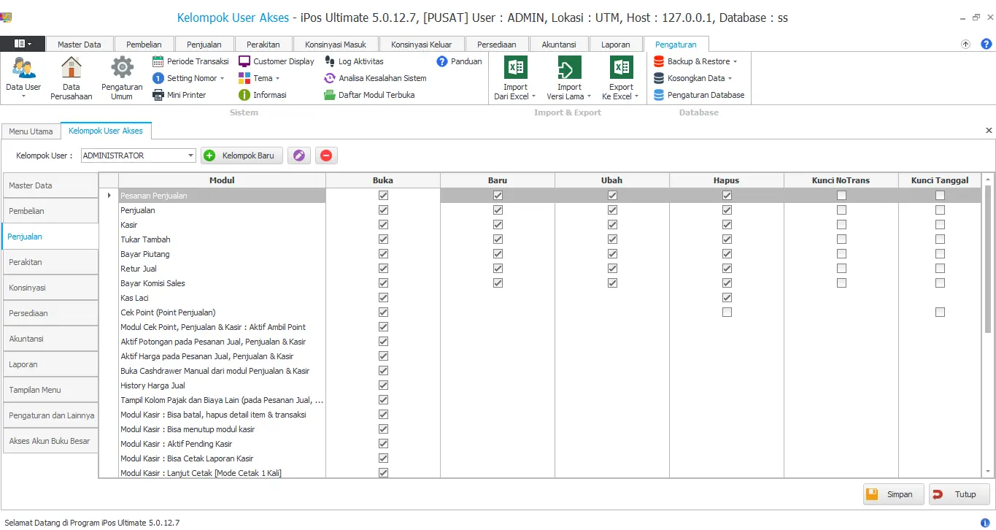Viewport: 996px width, 530px height.
Task: Untick Buka for History Harga Jual
Action: click(383, 385)
